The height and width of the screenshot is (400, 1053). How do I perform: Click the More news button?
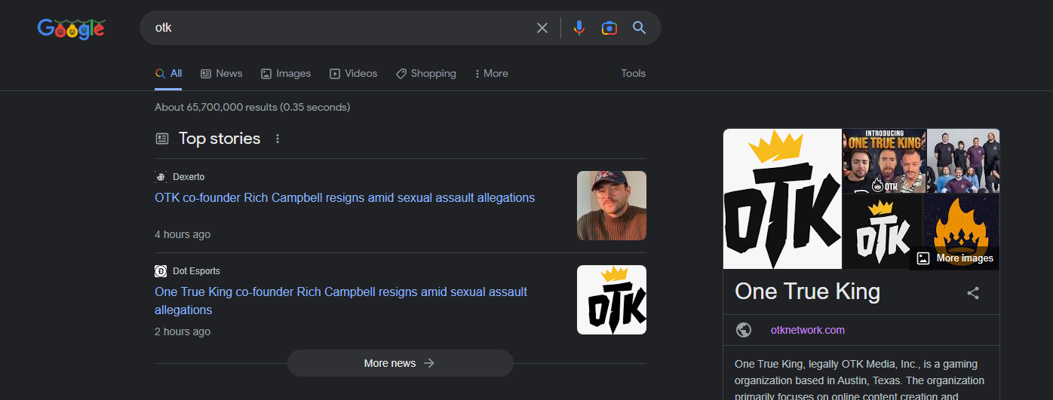400,363
